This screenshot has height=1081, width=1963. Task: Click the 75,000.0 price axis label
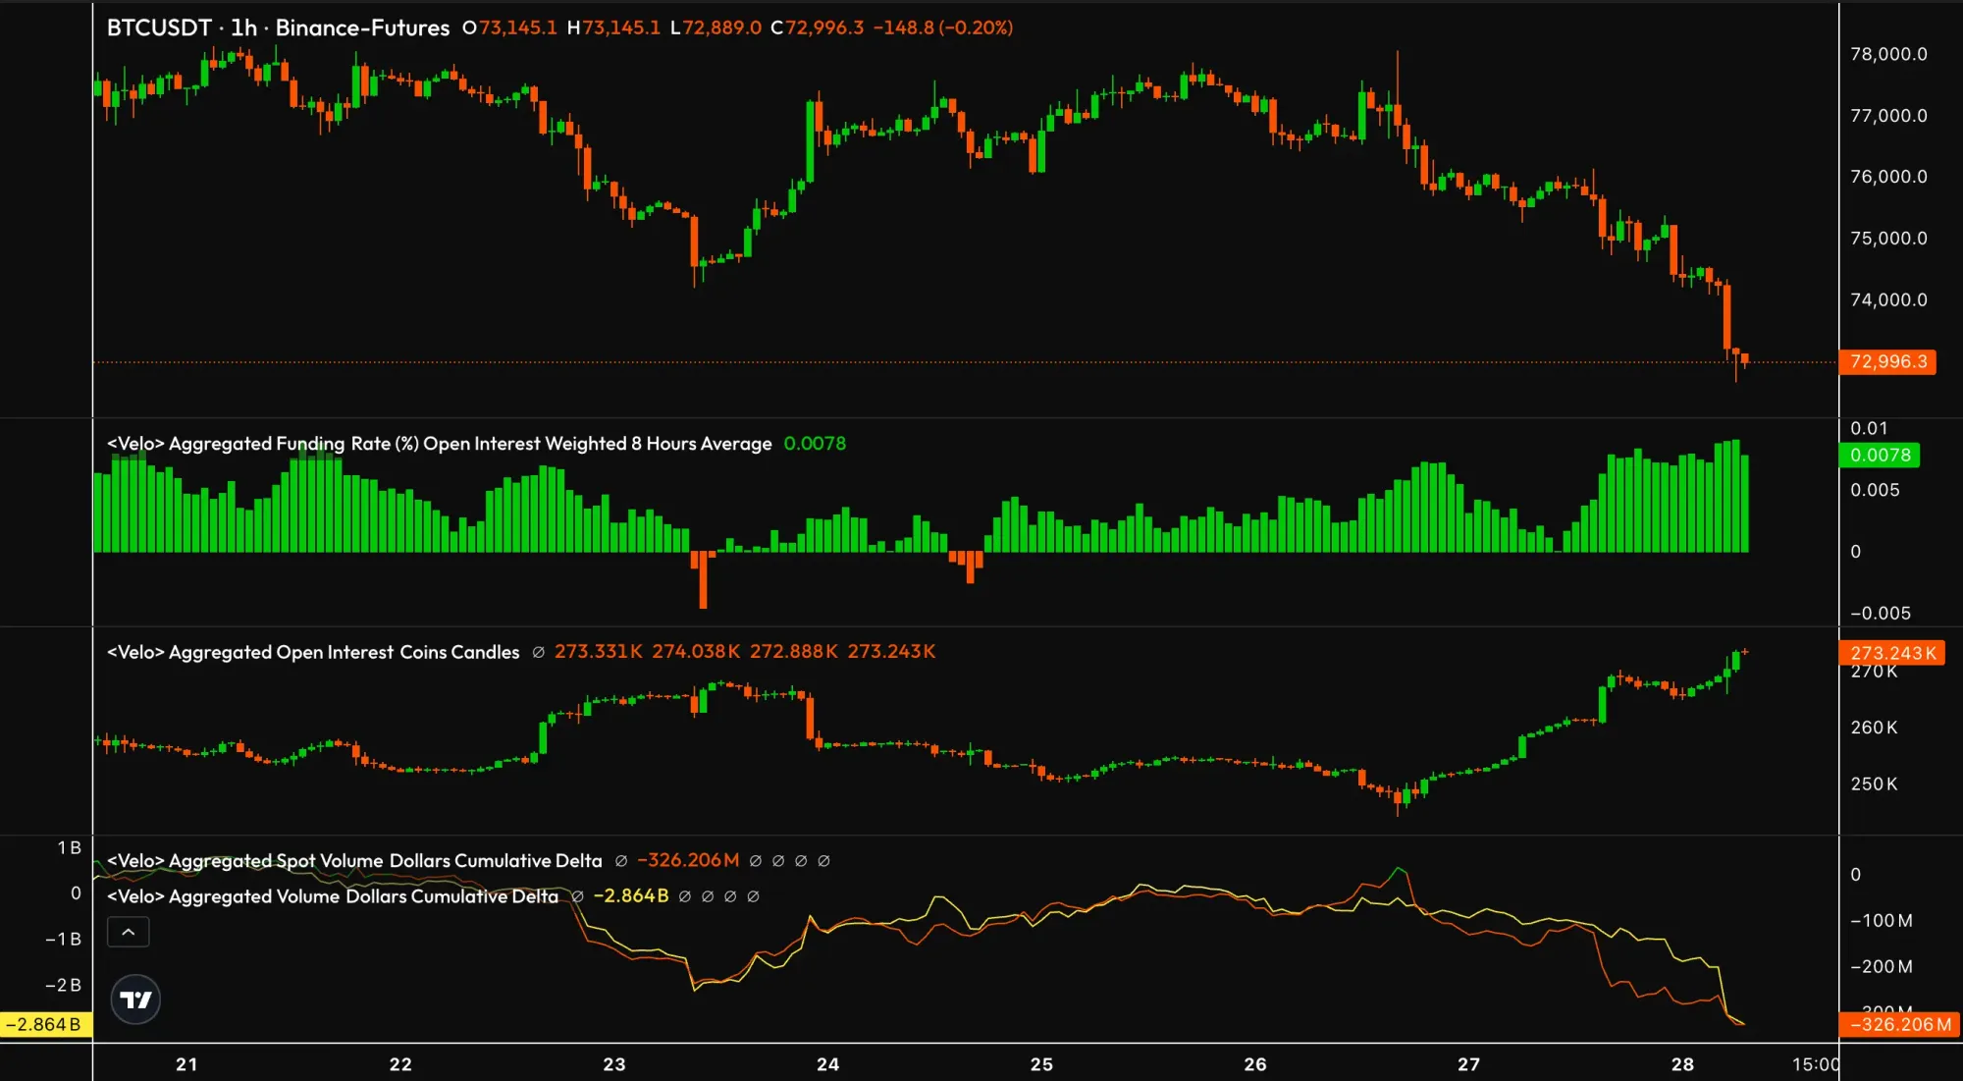(1888, 239)
